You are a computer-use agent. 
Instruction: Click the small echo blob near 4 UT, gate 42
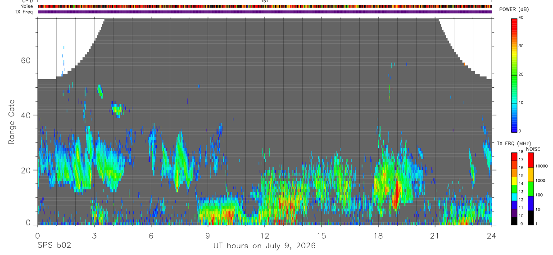pos(118,109)
